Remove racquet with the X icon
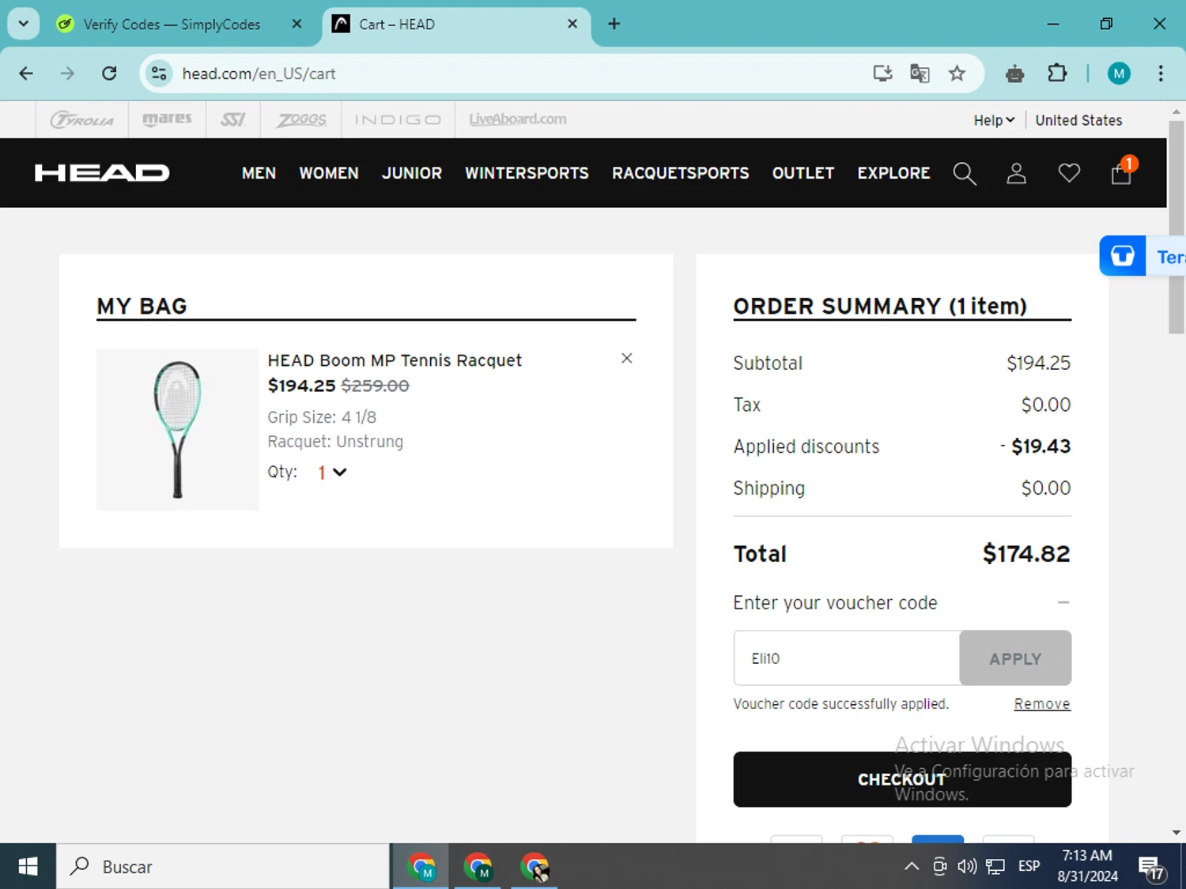The height and width of the screenshot is (889, 1186). (627, 358)
